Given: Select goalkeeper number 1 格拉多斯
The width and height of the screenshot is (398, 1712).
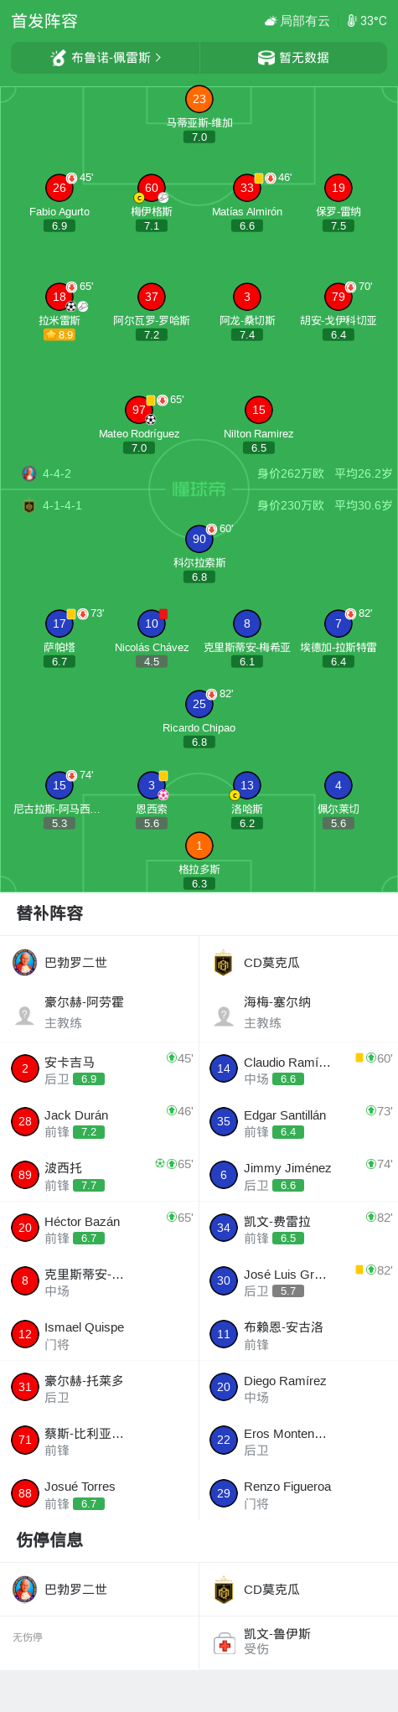Looking at the screenshot, I should [199, 846].
